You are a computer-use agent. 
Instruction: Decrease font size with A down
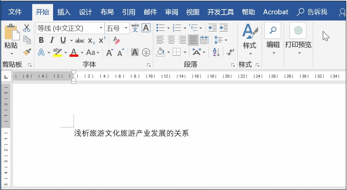(120, 52)
